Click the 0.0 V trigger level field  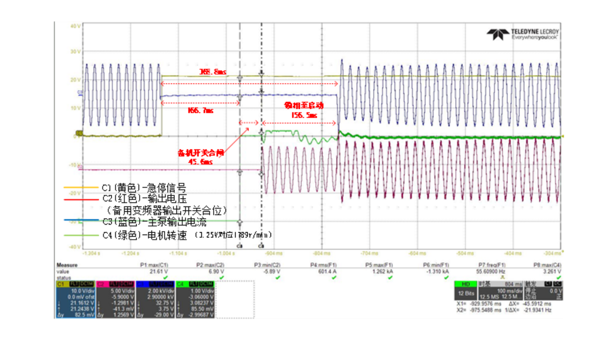556,291
